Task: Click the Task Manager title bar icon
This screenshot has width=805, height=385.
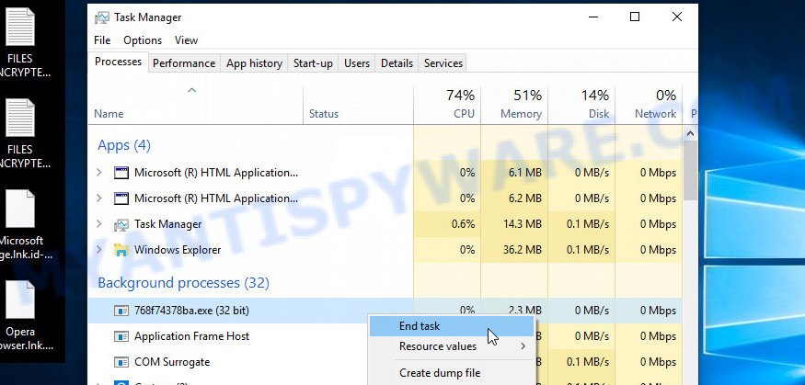Action: [101, 17]
